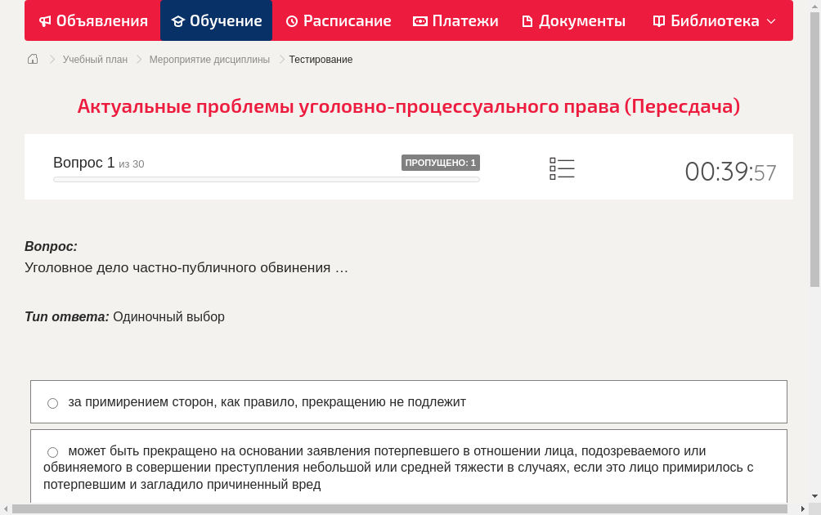
Task: Open the Мероприятие дисциплины breadcrumb link
Action: click(208, 59)
